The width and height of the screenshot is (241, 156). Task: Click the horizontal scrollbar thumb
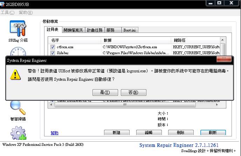click(125, 105)
